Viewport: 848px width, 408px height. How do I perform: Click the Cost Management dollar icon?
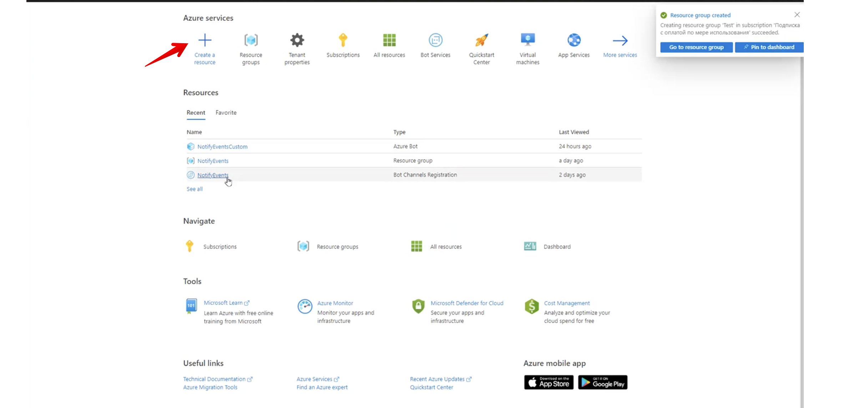pos(532,306)
